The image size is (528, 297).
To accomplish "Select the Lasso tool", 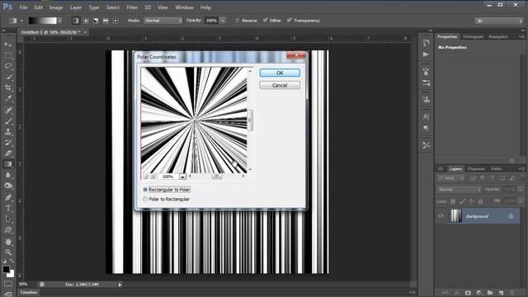I will (x=8, y=66).
